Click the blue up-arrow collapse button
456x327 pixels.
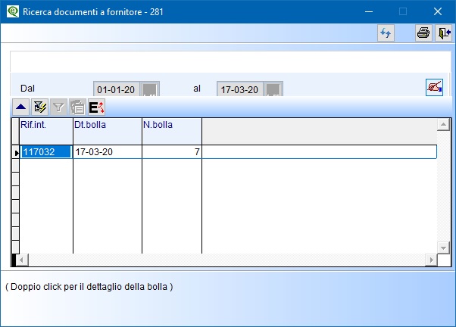(20, 107)
